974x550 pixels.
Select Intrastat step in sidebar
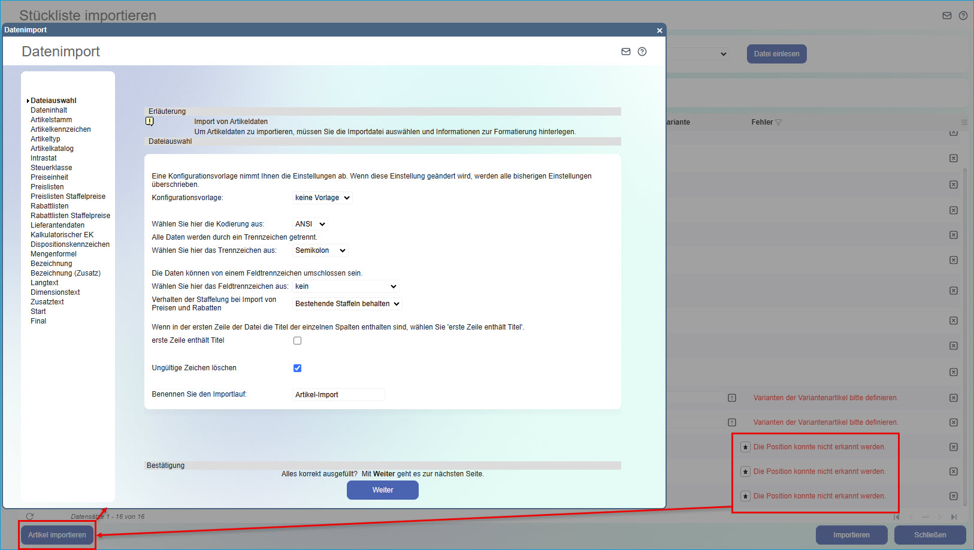[x=44, y=158]
